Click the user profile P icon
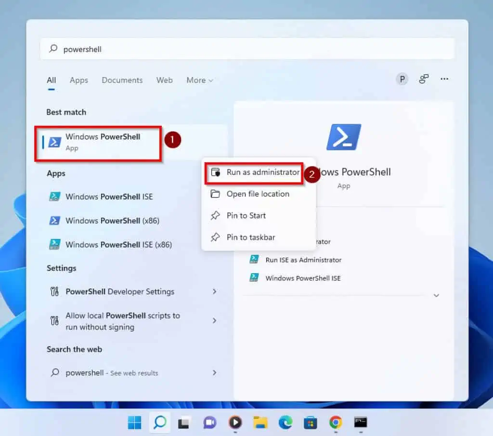 coord(402,79)
